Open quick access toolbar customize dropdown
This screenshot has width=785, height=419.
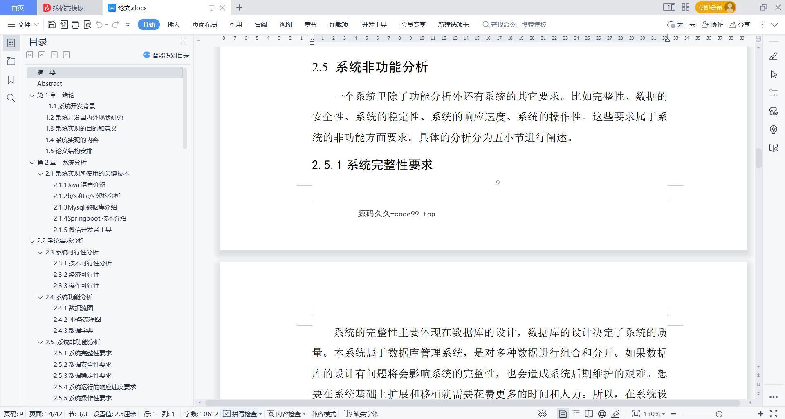click(x=128, y=25)
